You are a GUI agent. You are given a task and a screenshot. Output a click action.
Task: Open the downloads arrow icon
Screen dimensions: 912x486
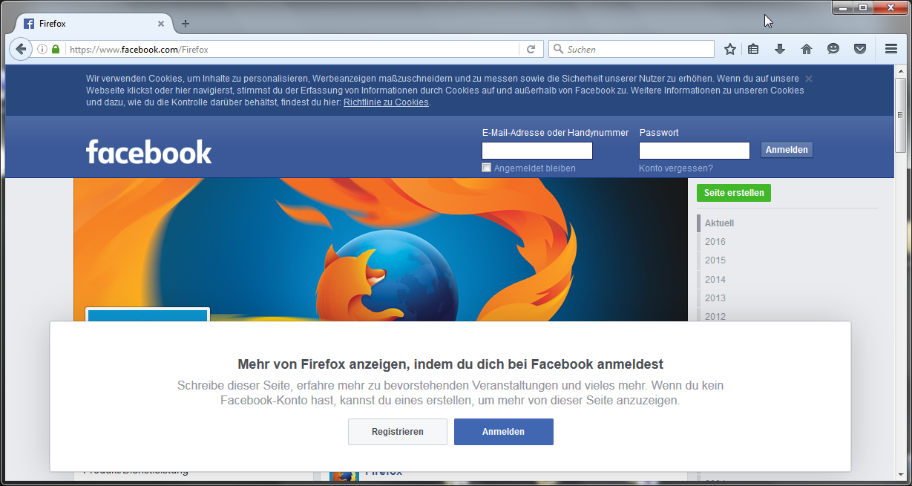pyautogui.click(x=779, y=49)
